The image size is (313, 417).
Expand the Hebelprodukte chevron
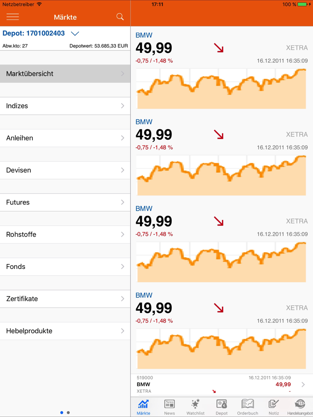[x=122, y=331]
